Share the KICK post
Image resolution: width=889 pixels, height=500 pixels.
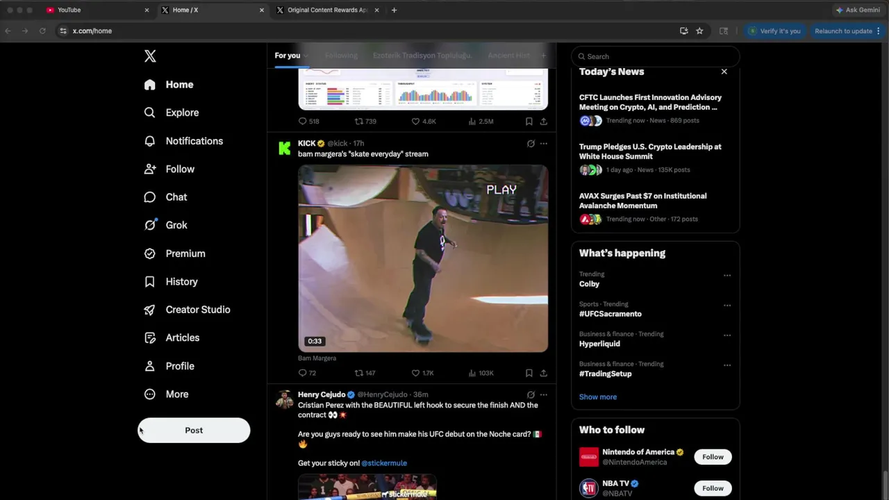tap(543, 373)
